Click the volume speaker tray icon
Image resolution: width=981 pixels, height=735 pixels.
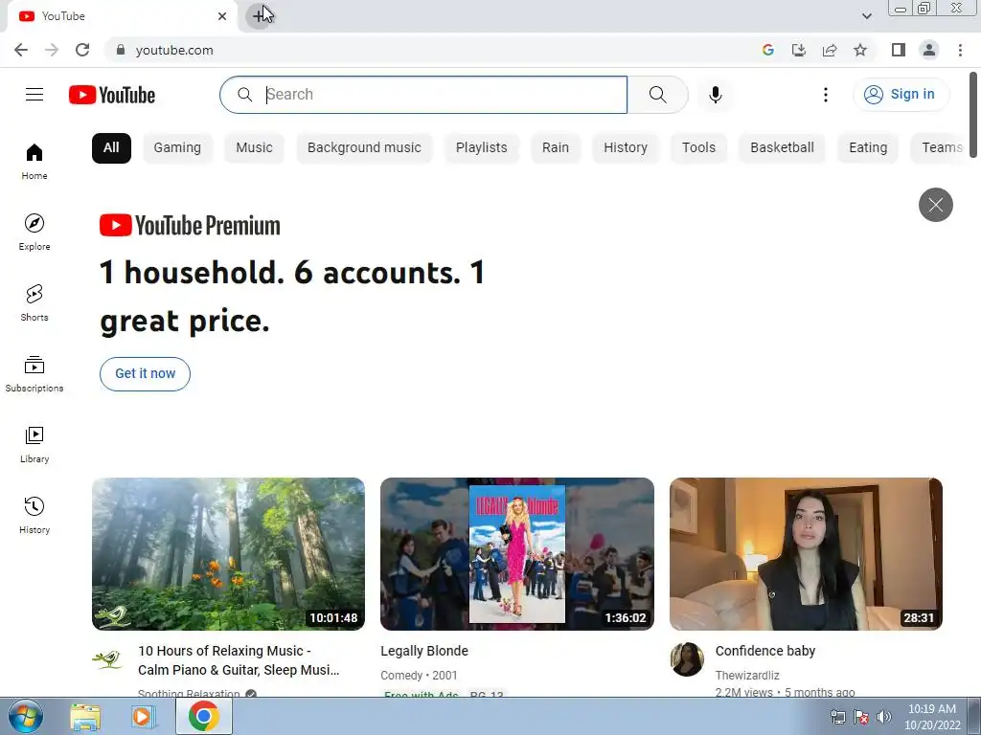(884, 717)
